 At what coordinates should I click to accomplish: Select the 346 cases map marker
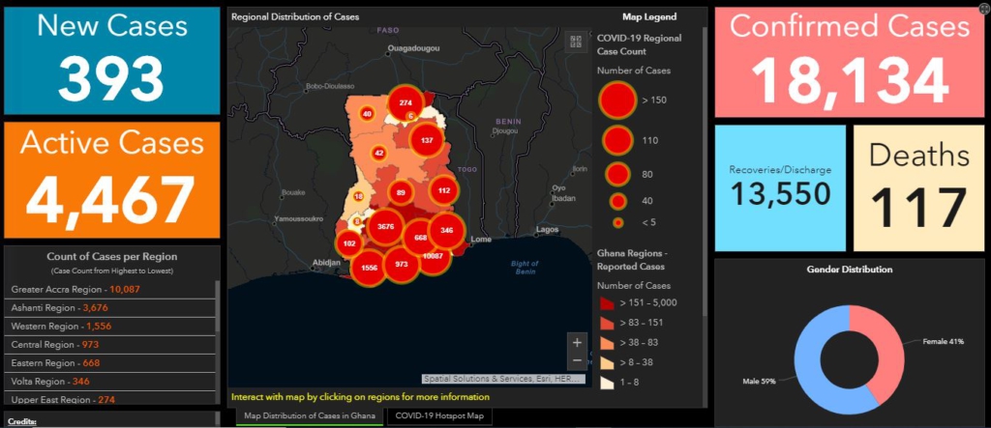[x=446, y=231]
